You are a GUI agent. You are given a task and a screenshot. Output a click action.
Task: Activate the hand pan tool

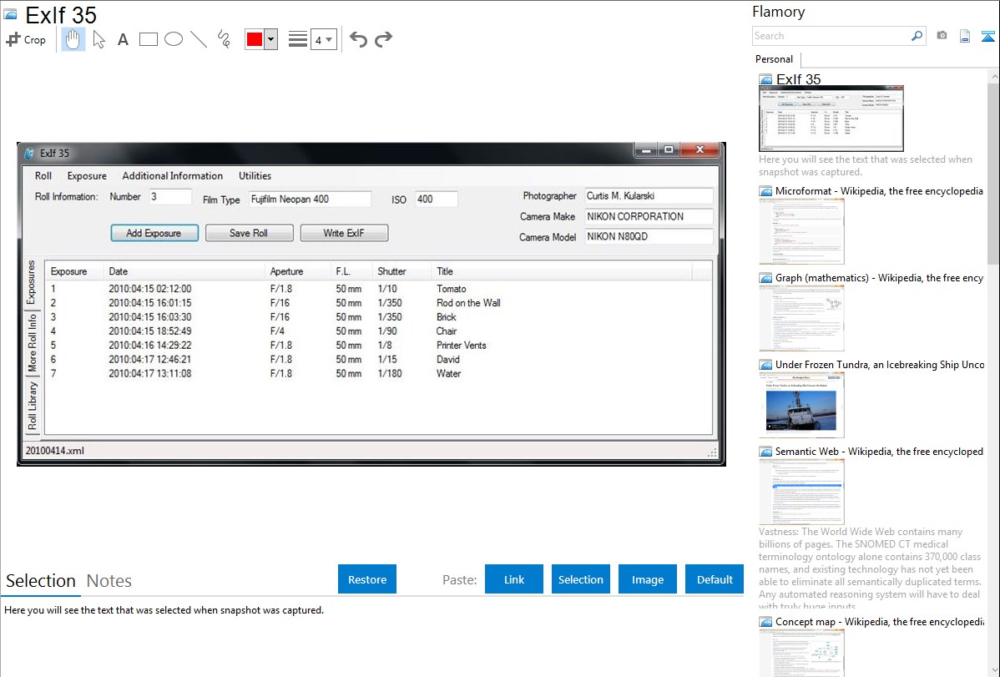pyautogui.click(x=73, y=39)
